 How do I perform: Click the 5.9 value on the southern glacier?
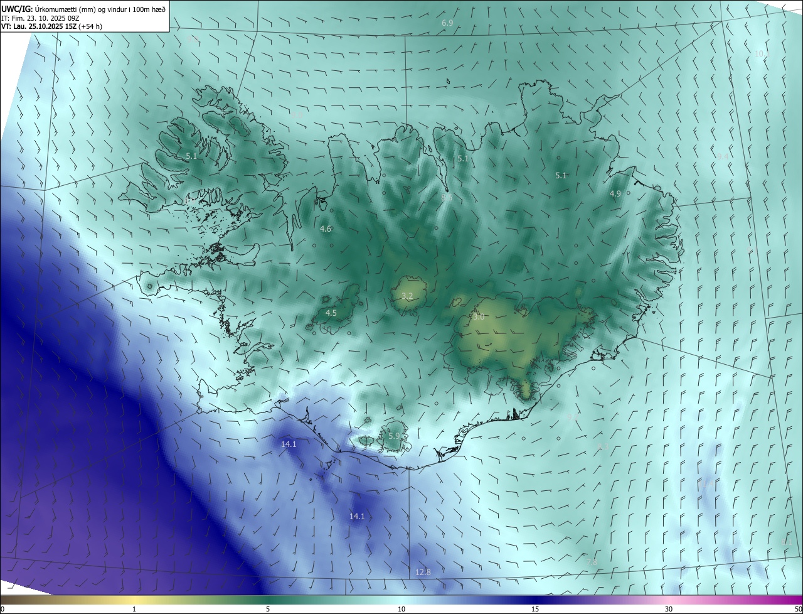(394, 436)
